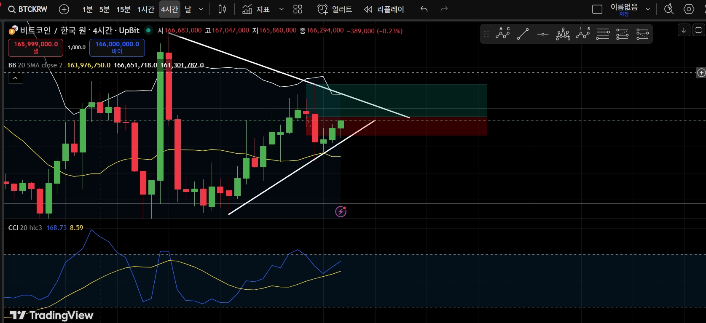Expand the favorite indicators dropdown arrow
Screen dimensions: 706x323
282,9
